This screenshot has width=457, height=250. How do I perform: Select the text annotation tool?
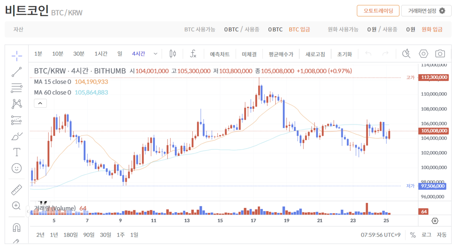point(17,152)
